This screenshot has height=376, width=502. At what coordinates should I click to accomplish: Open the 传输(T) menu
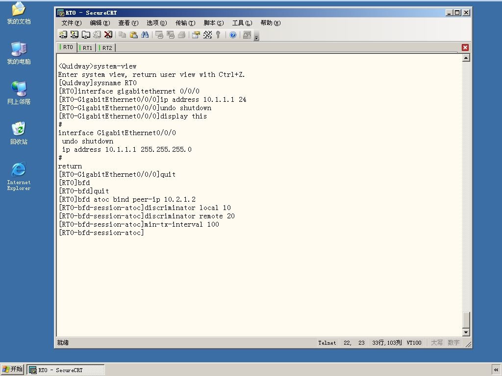coord(185,23)
